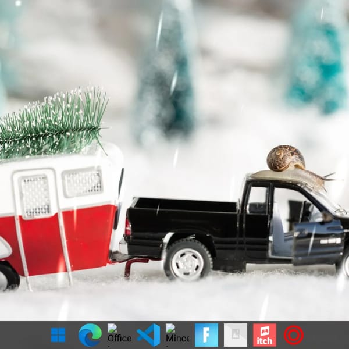Open the Minecraft taskbar shortcut
Image resolution: width=349 pixels, height=349 pixels.
coord(177,335)
